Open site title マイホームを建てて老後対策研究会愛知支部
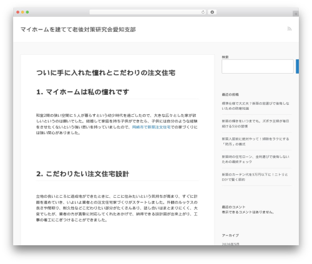 tap(78, 29)
